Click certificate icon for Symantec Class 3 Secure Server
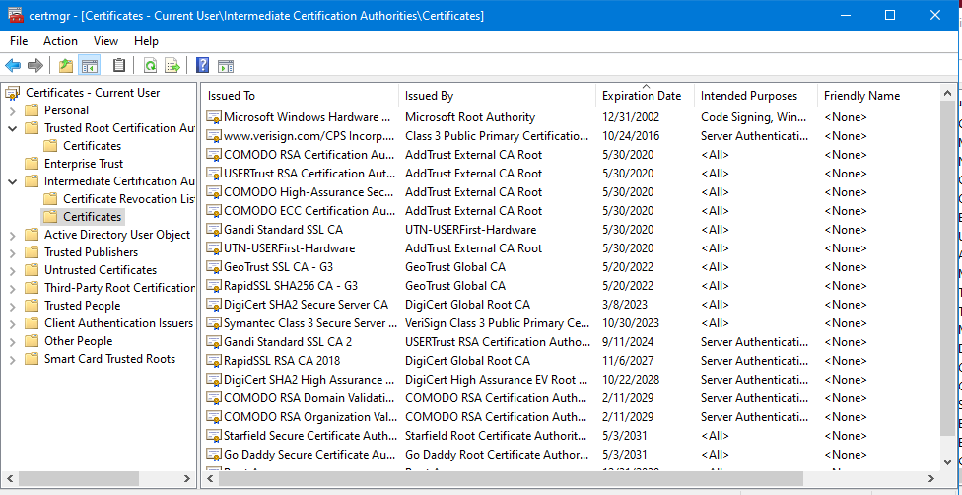Image resolution: width=962 pixels, height=495 pixels. [214, 323]
